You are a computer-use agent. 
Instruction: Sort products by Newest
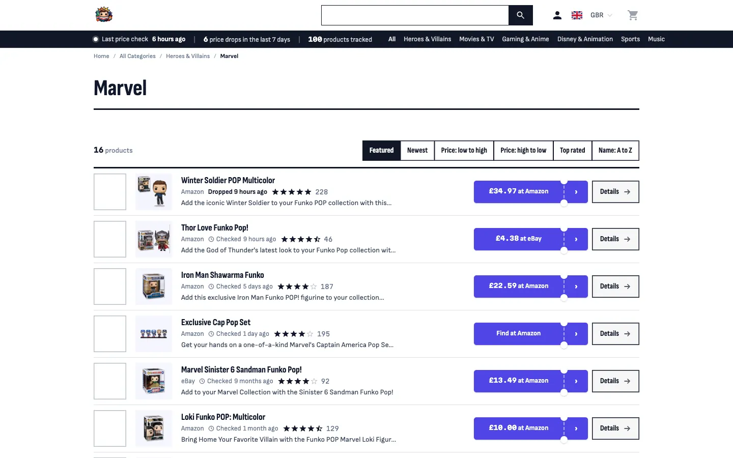point(417,151)
